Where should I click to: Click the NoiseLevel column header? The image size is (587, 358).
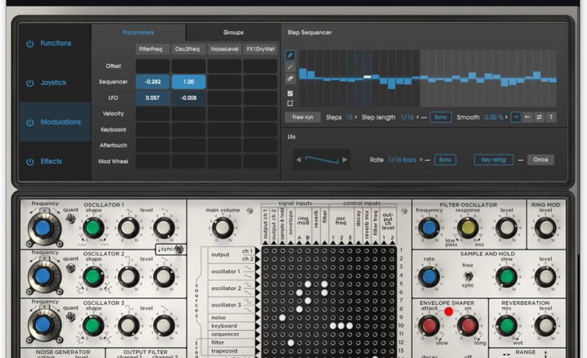tap(224, 49)
